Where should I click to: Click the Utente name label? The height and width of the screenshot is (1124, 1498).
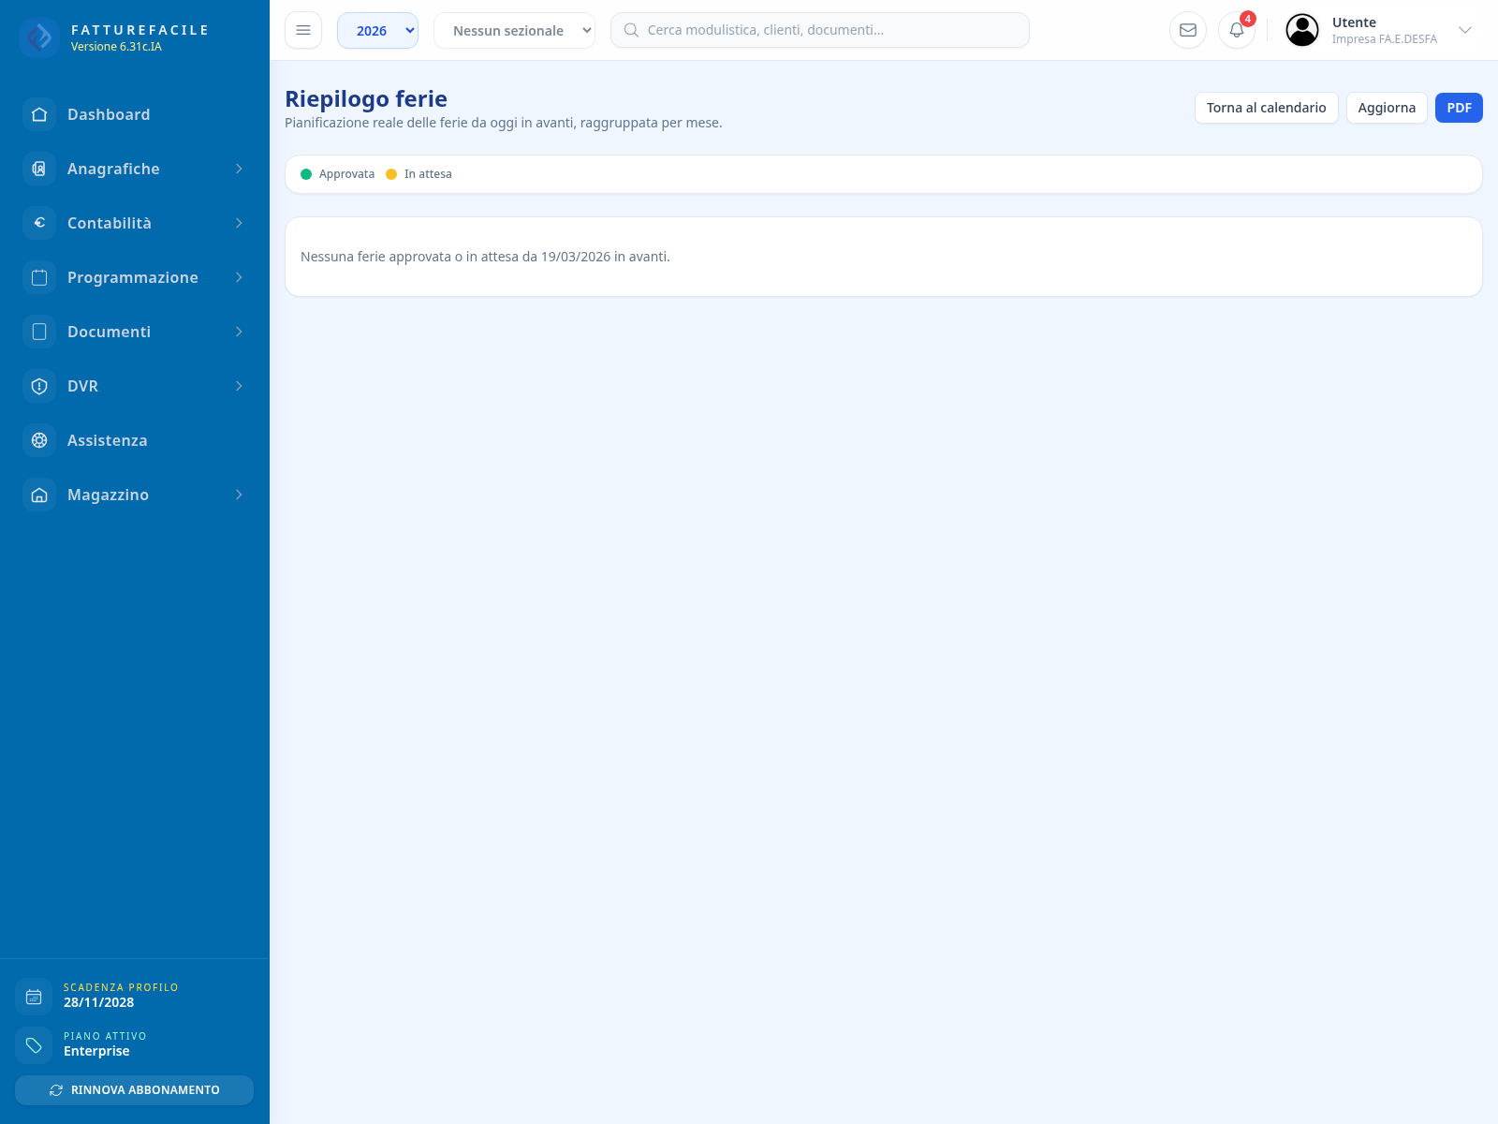[x=1354, y=22]
